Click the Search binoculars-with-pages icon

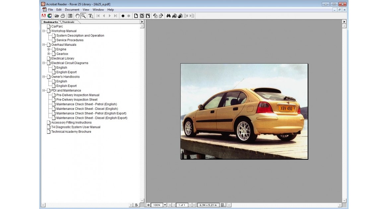174,16
